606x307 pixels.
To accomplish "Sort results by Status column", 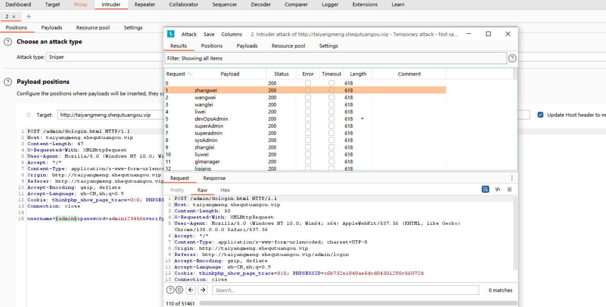I will click(281, 74).
